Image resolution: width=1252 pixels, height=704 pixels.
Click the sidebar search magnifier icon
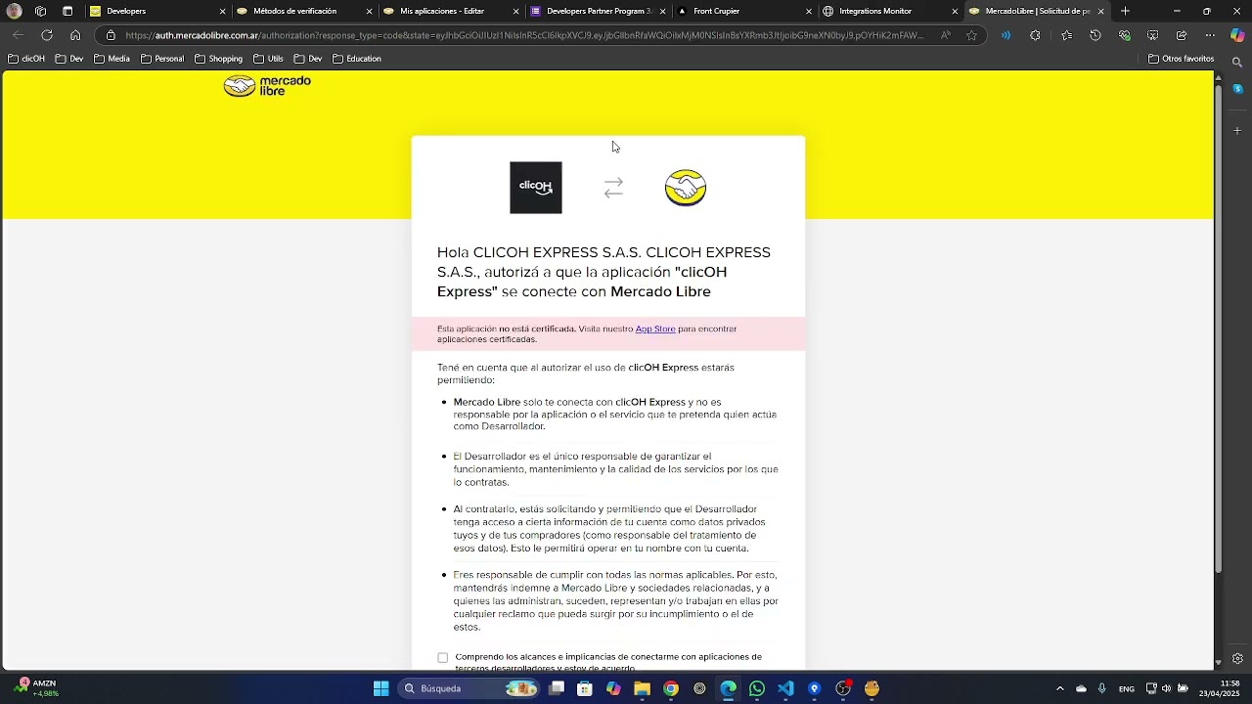point(1237,63)
